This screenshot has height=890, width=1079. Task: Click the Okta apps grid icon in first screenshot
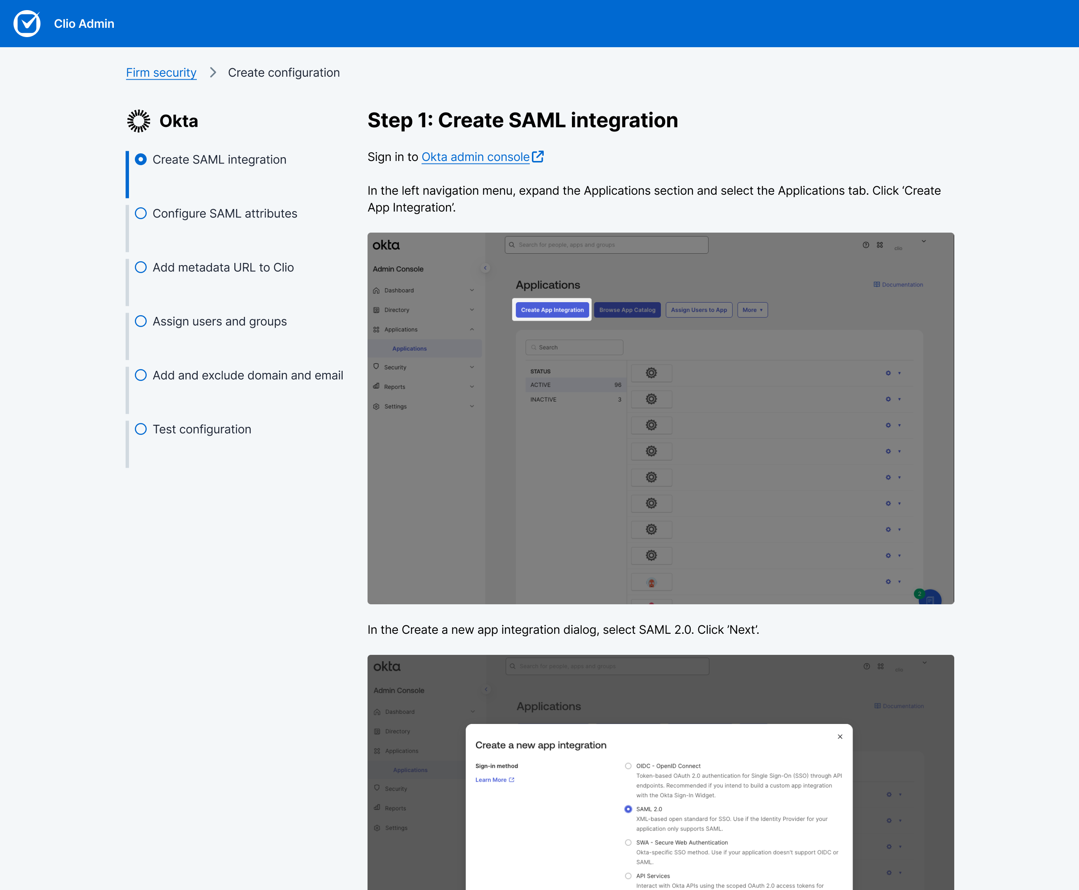[x=880, y=245]
